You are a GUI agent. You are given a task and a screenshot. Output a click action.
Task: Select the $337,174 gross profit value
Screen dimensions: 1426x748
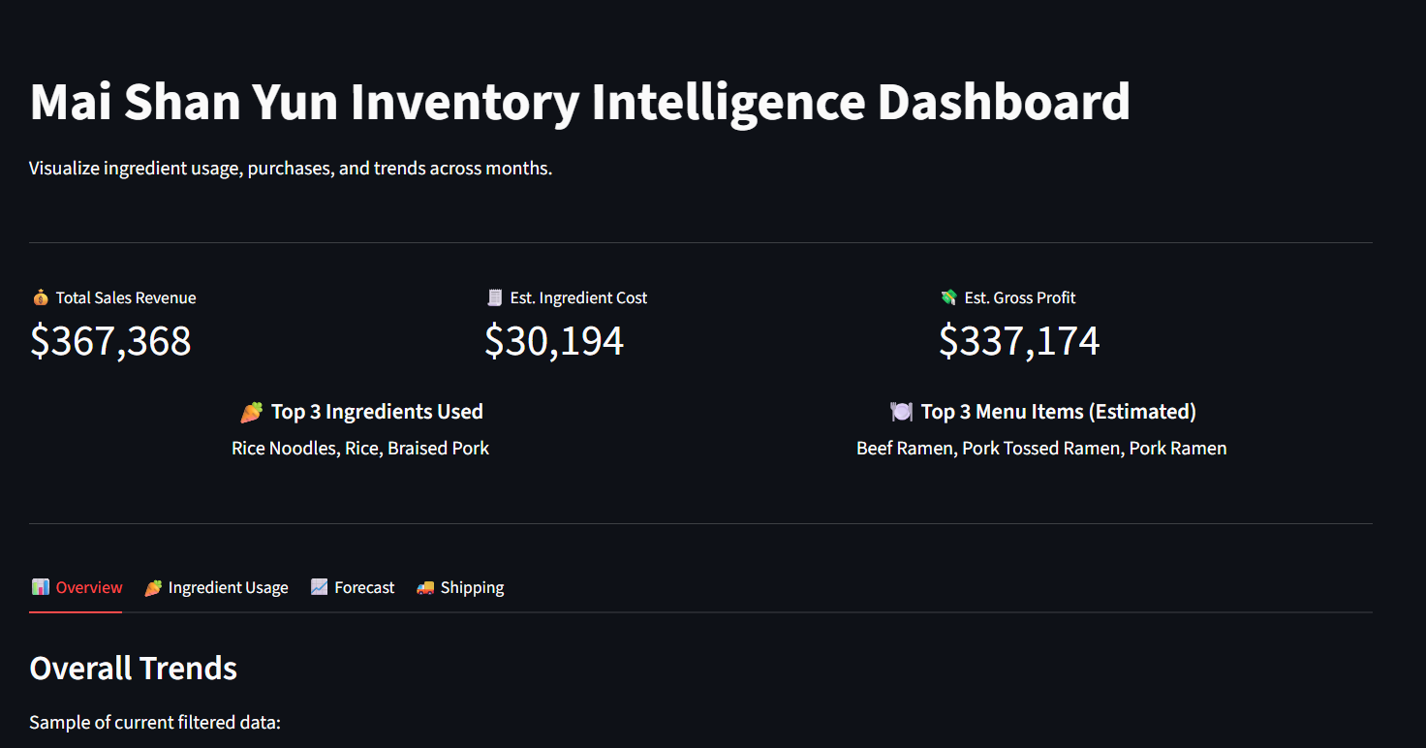click(x=1019, y=341)
